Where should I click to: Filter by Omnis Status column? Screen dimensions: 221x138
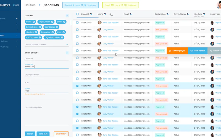tap(188, 14)
